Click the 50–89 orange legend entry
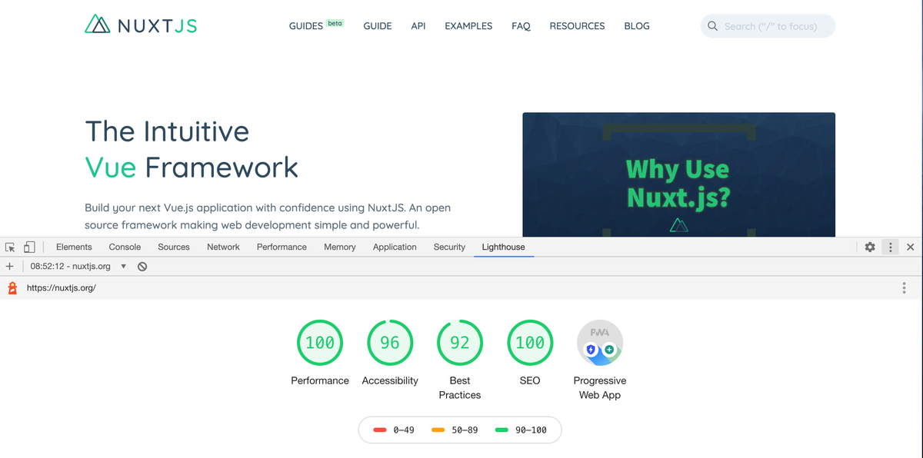The height and width of the screenshot is (458, 923). pyautogui.click(x=455, y=430)
